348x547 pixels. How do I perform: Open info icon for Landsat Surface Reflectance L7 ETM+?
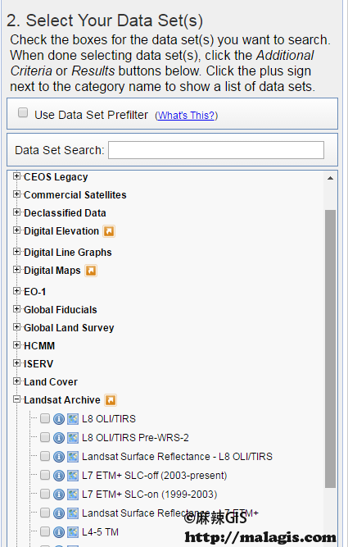tap(59, 513)
